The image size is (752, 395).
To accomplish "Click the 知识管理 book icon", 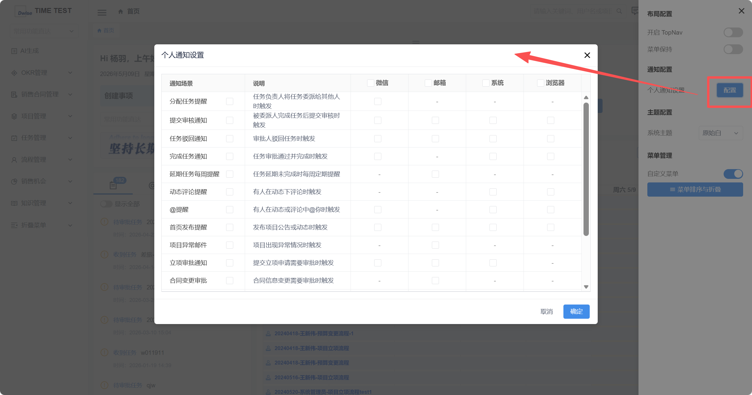I will coord(14,203).
